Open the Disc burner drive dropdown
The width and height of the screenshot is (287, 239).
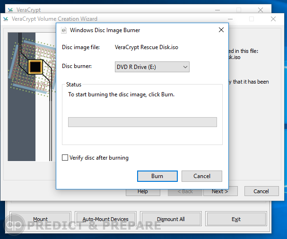click(x=152, y=67)
